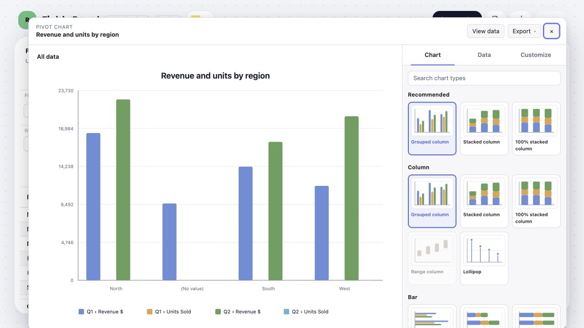Viewport: 584px width, 328px height.
Task: Click the 18,984 y-axis value
Action: (x=66, y=128)
